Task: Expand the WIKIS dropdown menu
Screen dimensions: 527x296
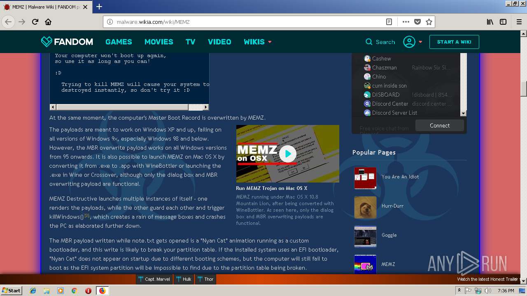Action: tap(258, 42)
